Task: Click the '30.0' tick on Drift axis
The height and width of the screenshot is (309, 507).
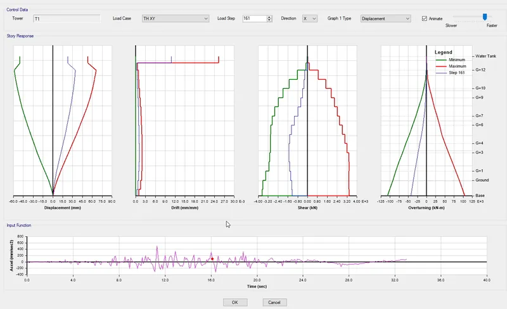Action: 234,201
